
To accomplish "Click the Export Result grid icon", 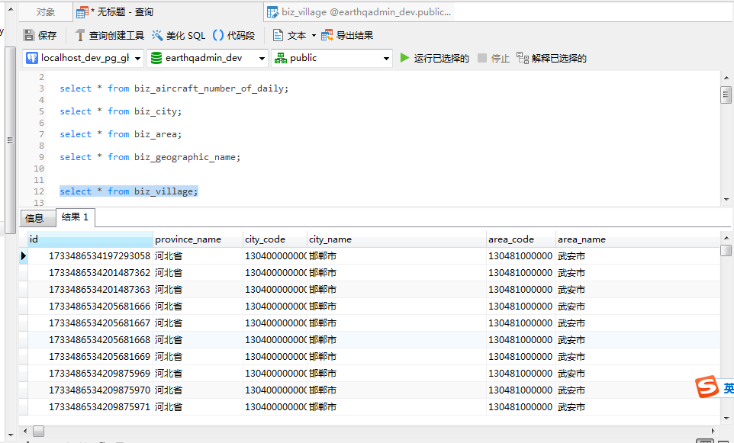I will [x=327, y=35].
